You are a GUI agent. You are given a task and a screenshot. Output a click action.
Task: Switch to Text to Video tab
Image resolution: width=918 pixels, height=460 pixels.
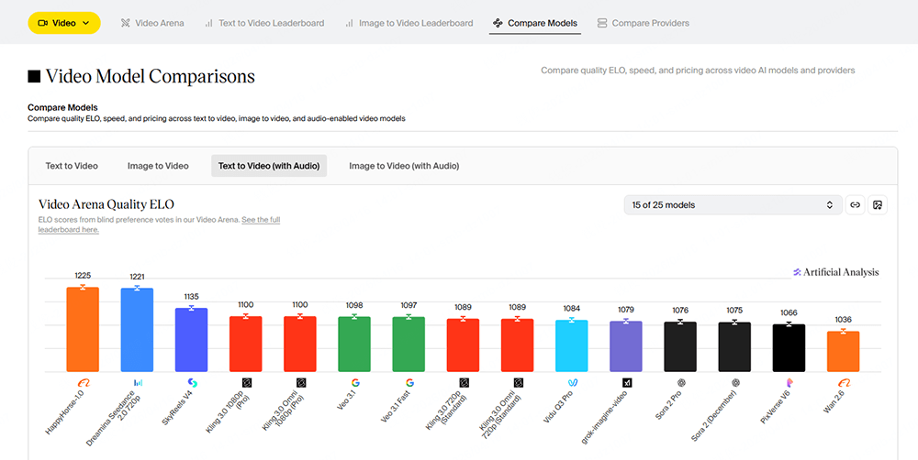(72, 166)
